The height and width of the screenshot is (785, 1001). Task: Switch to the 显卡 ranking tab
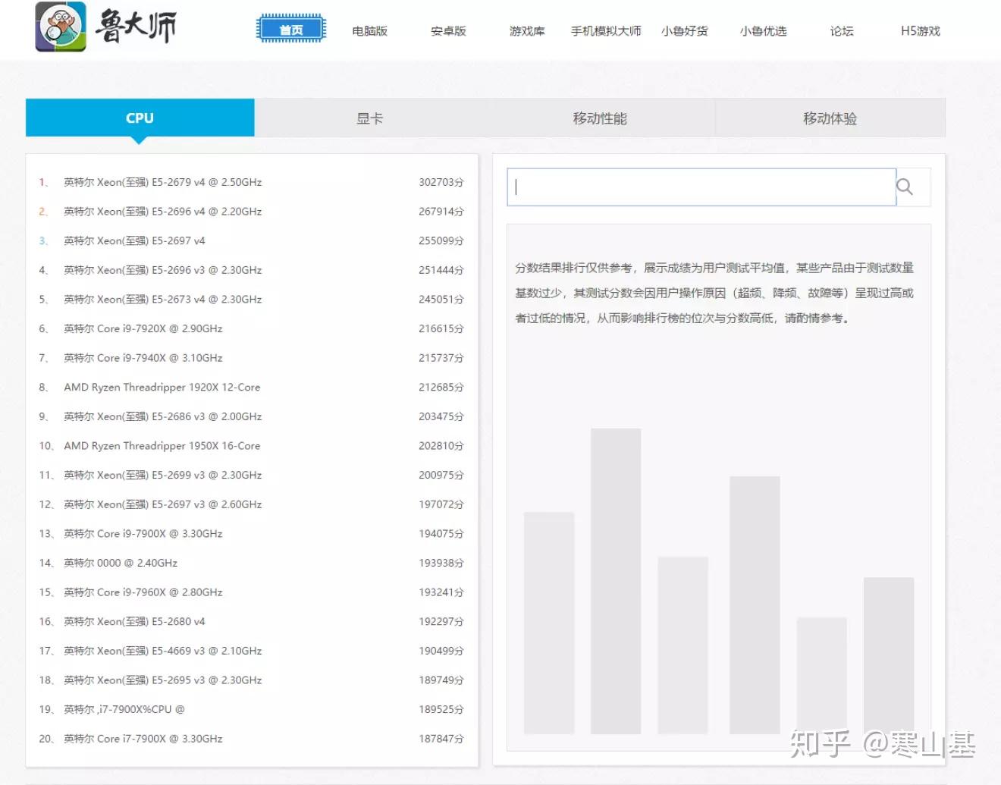click(x=370, y=118)
